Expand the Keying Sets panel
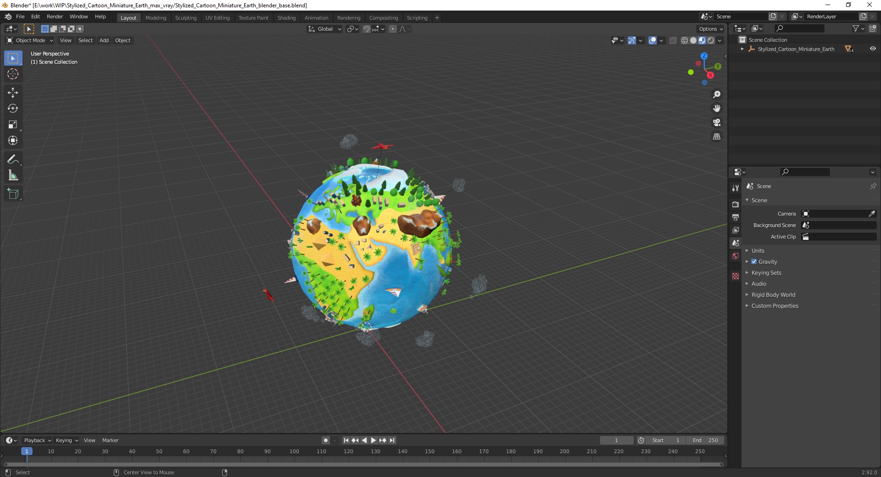 click(766, 272)
